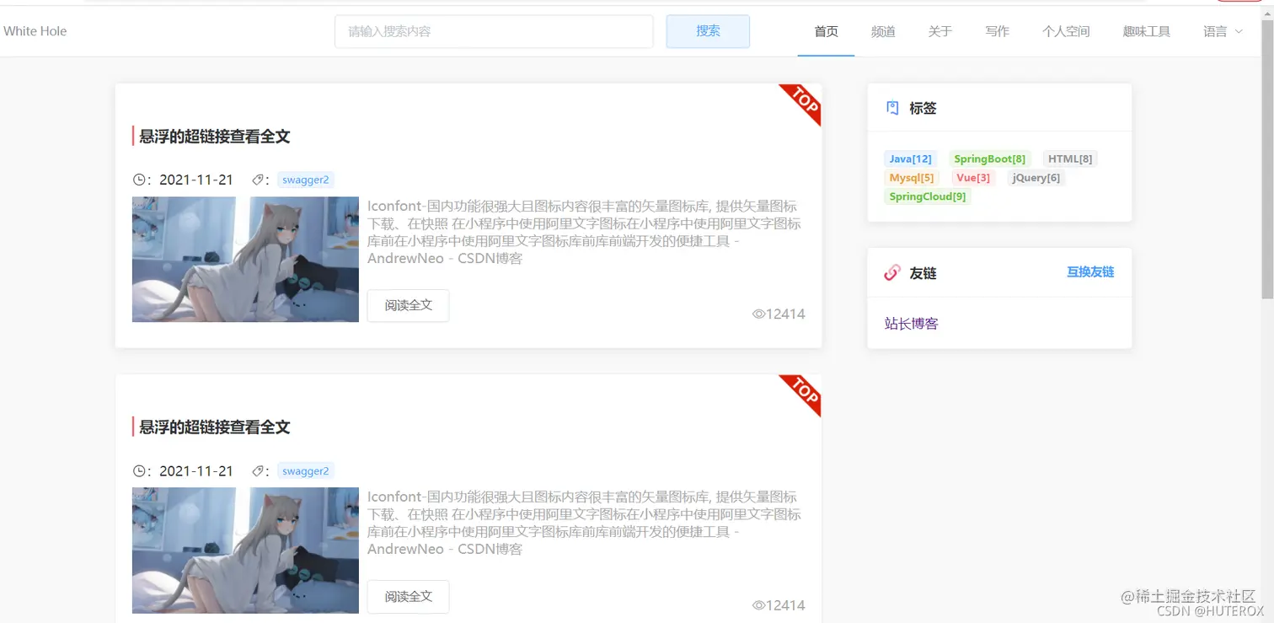Click the eye icon beside the 12414 view count
This screenshot has width=1274, height=623.
757,314
